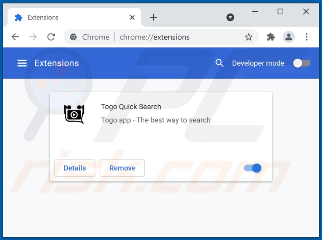The image size is (322, 240).
Task: Open the profile avatar menu
Action: pyautogui.click(x=289, y=37)
